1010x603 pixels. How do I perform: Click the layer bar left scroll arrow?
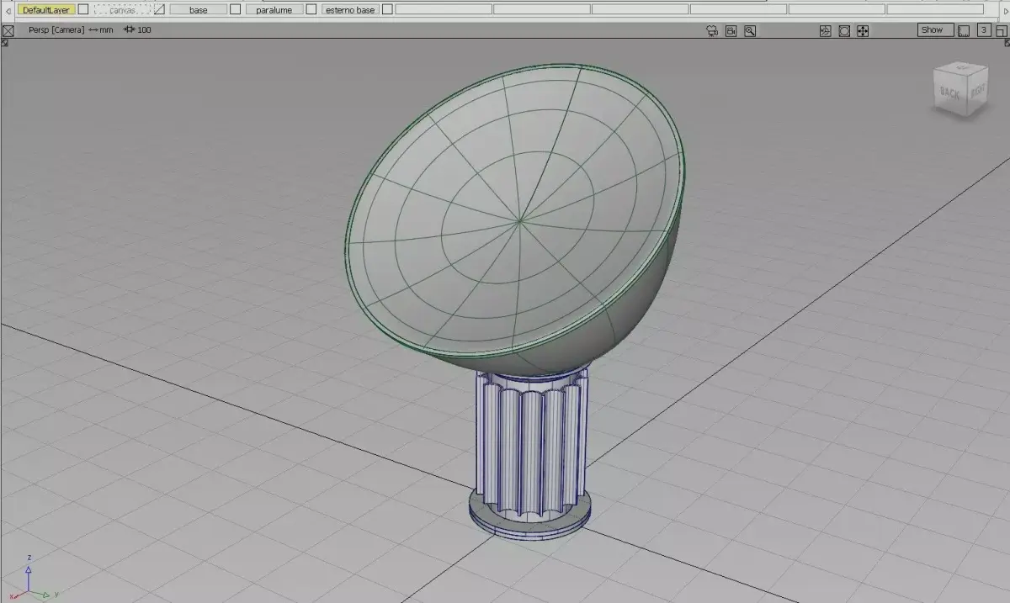click(8, 10)
